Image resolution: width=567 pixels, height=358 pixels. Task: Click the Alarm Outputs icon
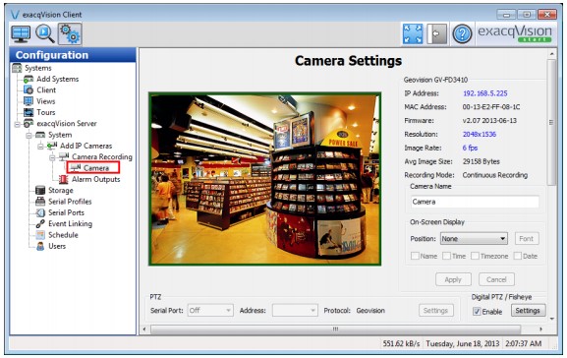click(x=64, y=179)
